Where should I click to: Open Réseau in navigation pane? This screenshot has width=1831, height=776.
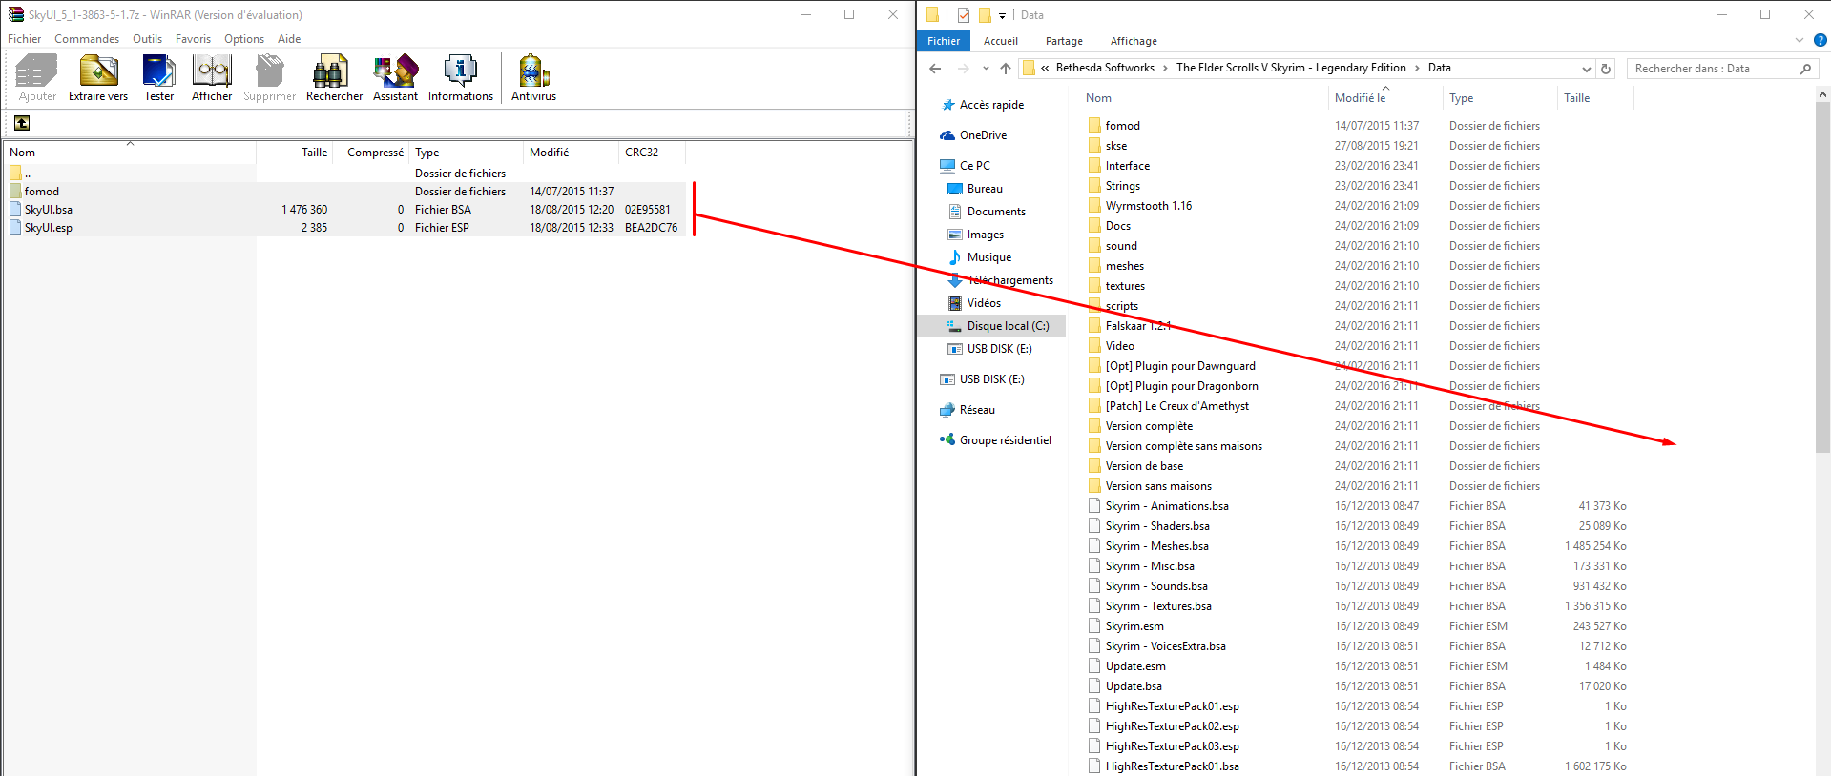click(x=968, y=410)
